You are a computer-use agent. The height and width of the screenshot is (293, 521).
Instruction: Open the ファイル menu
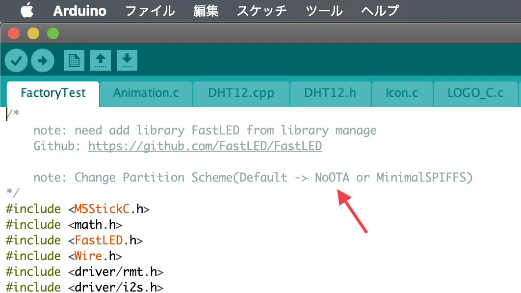point(150,11)
